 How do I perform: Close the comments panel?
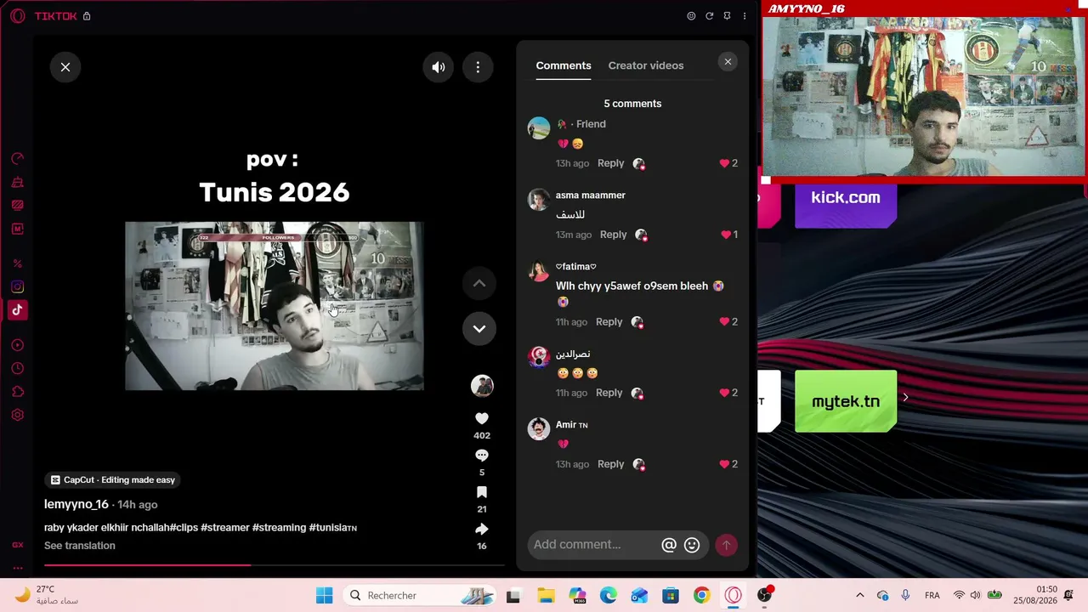[728, 61]
